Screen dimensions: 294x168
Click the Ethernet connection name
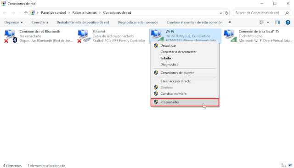[99, 32]
